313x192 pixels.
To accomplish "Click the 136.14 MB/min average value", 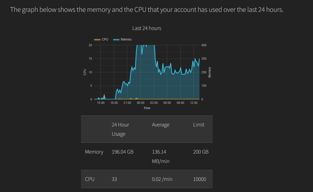I will [161, 156].
